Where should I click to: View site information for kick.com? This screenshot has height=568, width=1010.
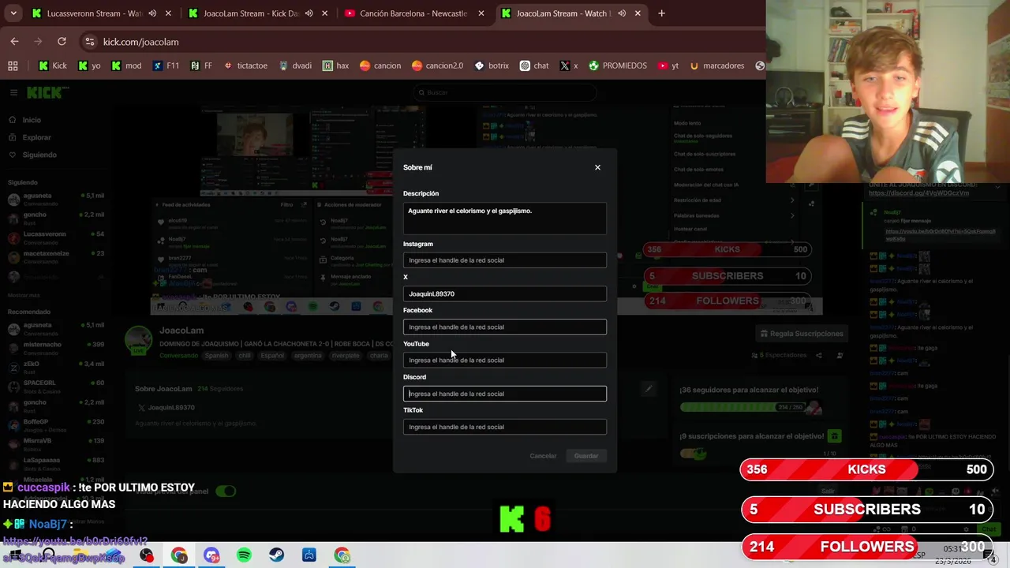[90, 42]
